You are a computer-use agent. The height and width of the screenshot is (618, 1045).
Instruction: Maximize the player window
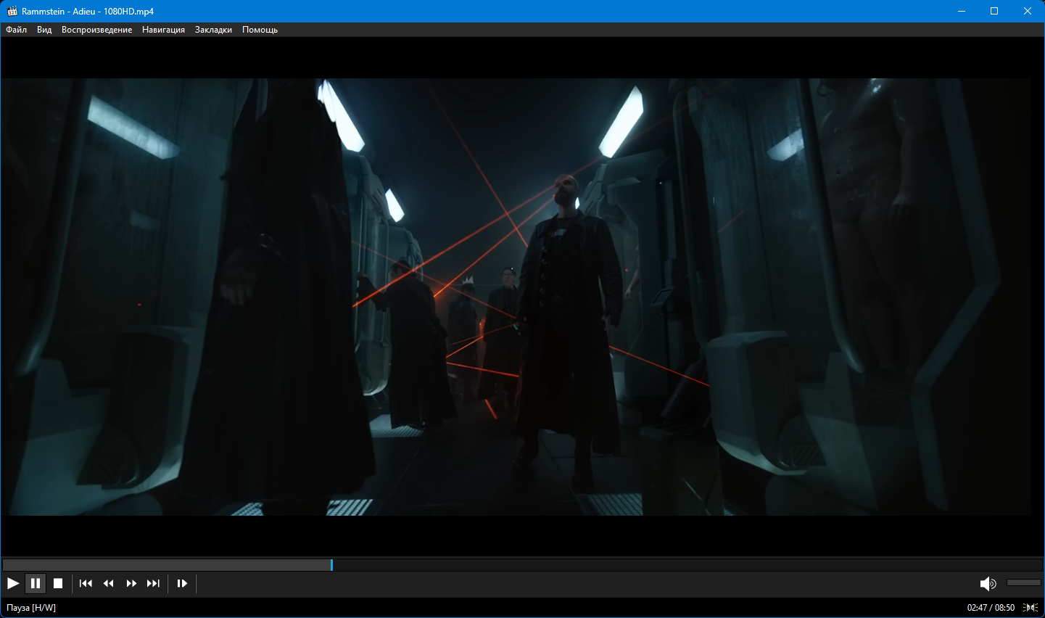pyautogui.click(x=994, y=11)
